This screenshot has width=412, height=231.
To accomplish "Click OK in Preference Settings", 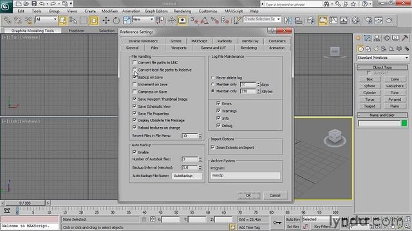I will point(248,195).
